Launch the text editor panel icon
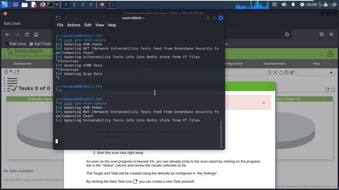Image resolution: width=339 pixels, height=190 pixels. (34, 4)
